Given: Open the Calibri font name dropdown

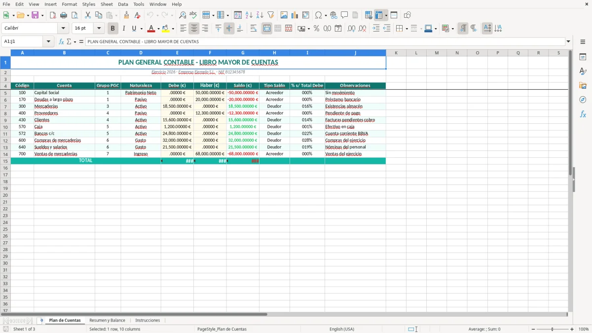Looking at the screenshot, I should point(63,29).
